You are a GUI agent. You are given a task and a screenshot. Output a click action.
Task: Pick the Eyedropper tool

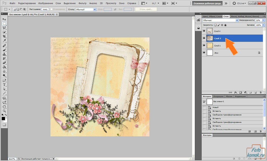pyautogui.click(x=4, y=41)
